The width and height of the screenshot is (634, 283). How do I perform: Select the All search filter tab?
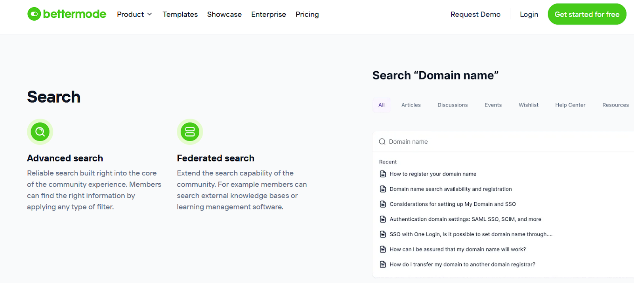click(x=382, y=105)
